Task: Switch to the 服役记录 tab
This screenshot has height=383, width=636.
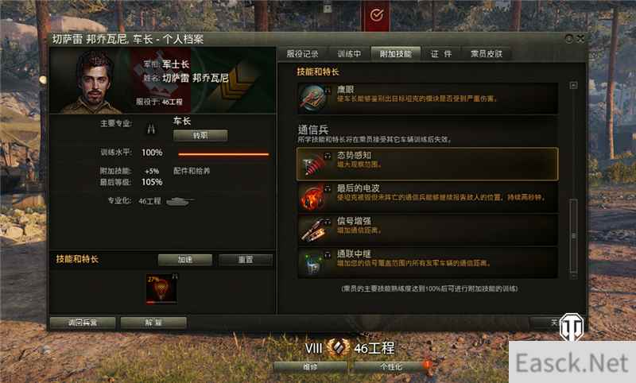Action: coord(302,54)
